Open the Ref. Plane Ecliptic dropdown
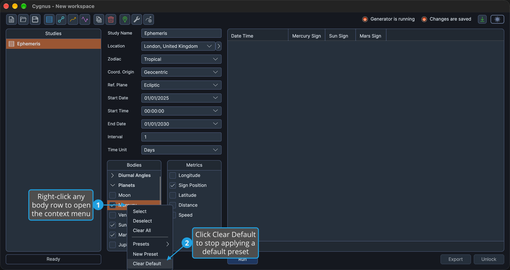The width and height of the screenshot is (510, 270). 181,85
